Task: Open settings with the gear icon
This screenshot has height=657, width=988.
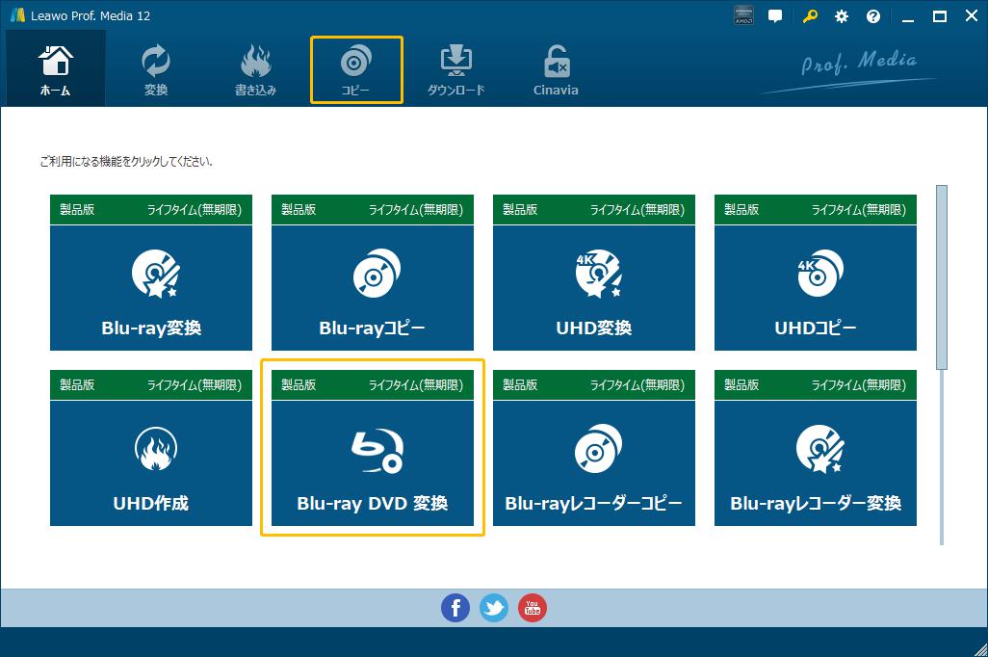Action: pyautogui.click(x=842, y=16)
